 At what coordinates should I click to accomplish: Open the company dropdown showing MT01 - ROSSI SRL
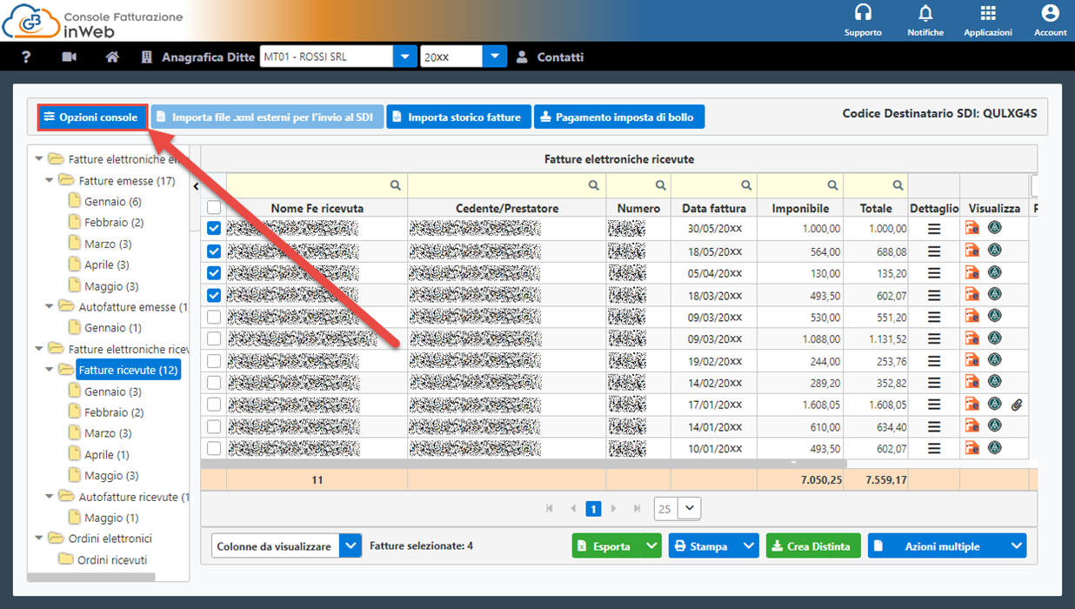pyautogui.click(x=405, y=57)
